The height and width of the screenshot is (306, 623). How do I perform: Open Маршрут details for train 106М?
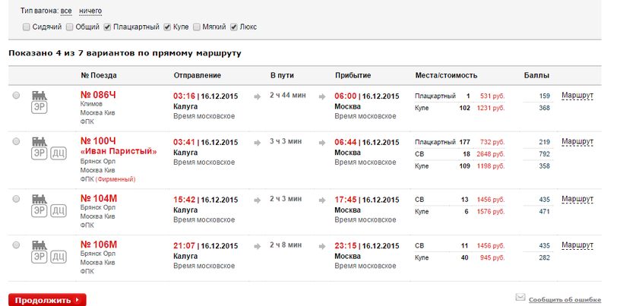click(x=577, y=245)
